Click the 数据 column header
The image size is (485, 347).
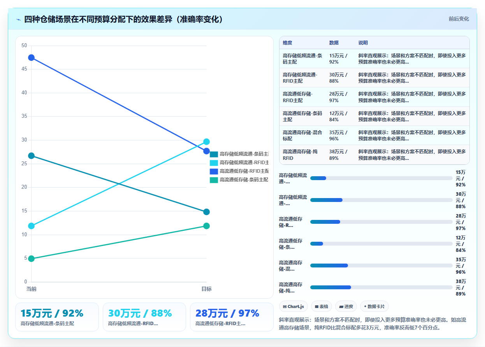tap(340, 42)
